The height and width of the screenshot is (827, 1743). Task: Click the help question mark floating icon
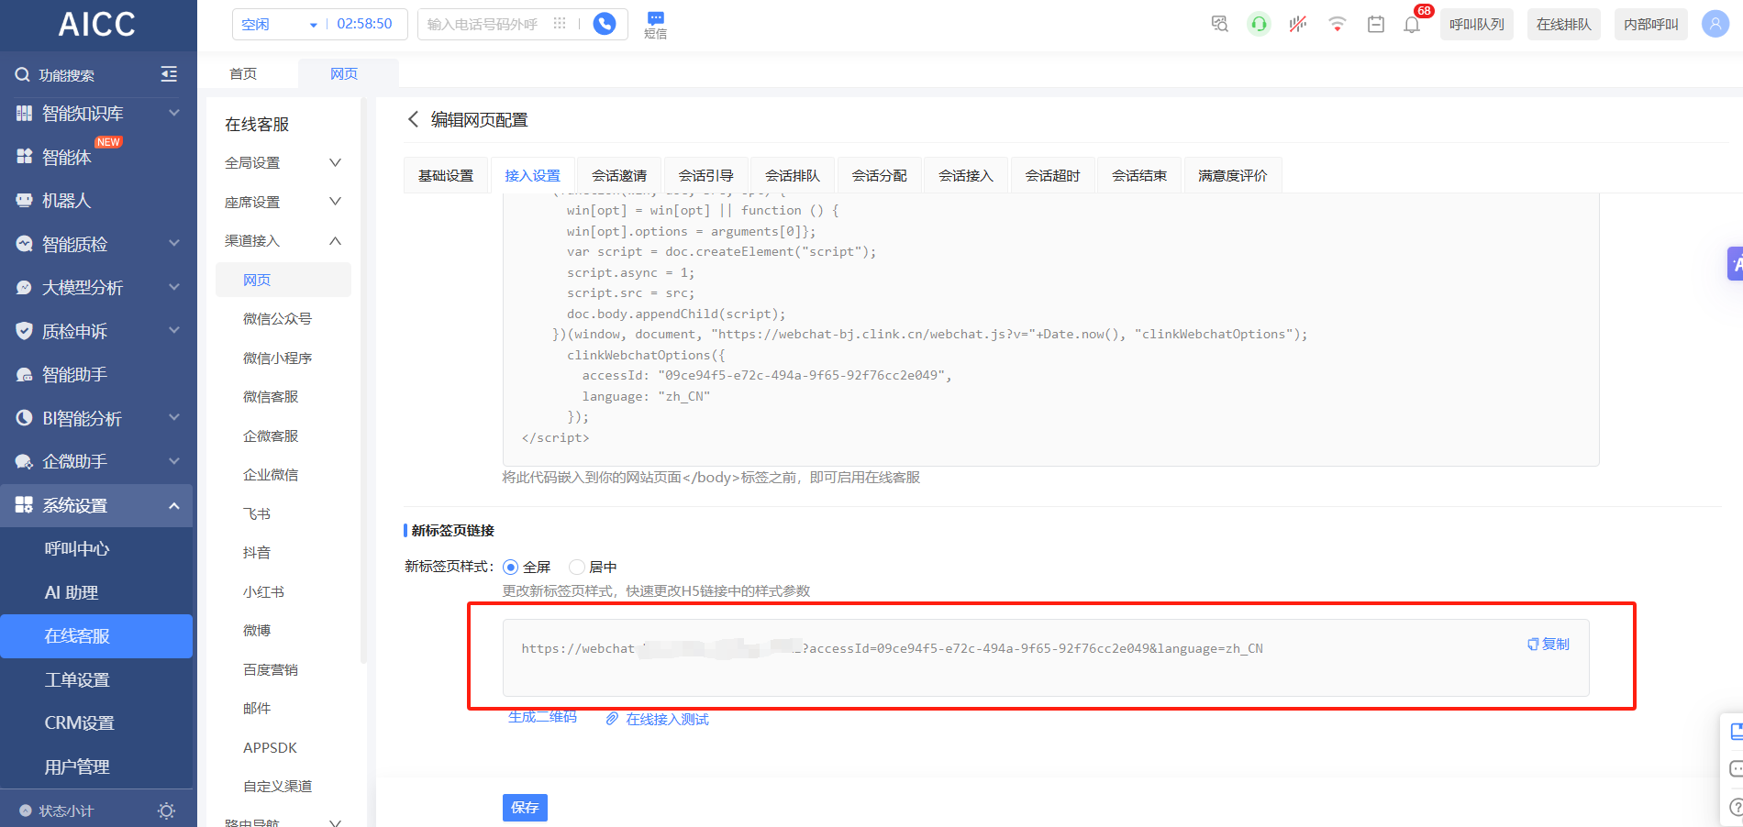1736,807
